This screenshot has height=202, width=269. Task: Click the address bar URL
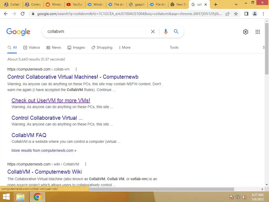129,14
